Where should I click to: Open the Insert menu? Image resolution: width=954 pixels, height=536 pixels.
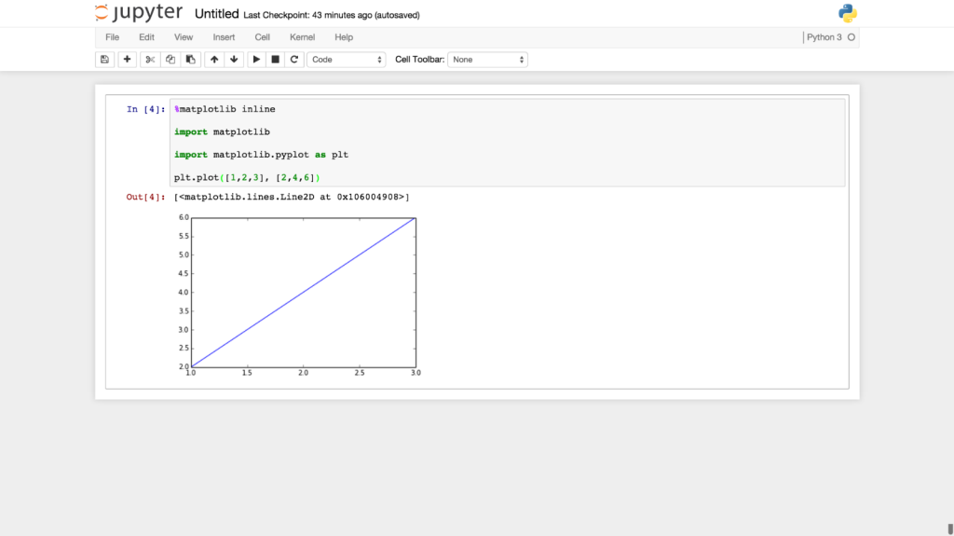(x=224, y=37)
